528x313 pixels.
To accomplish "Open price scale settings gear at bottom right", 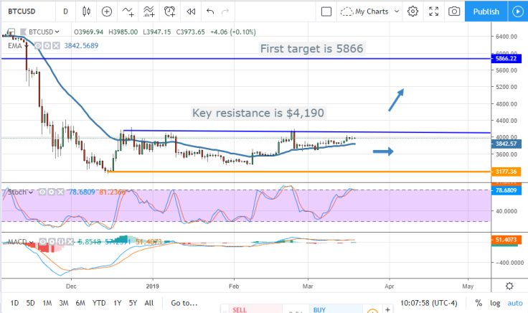I will point(509,286).
